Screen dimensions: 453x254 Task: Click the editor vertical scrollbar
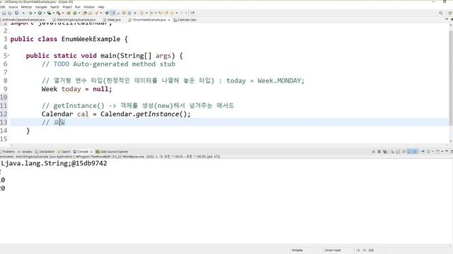point(451,78)
